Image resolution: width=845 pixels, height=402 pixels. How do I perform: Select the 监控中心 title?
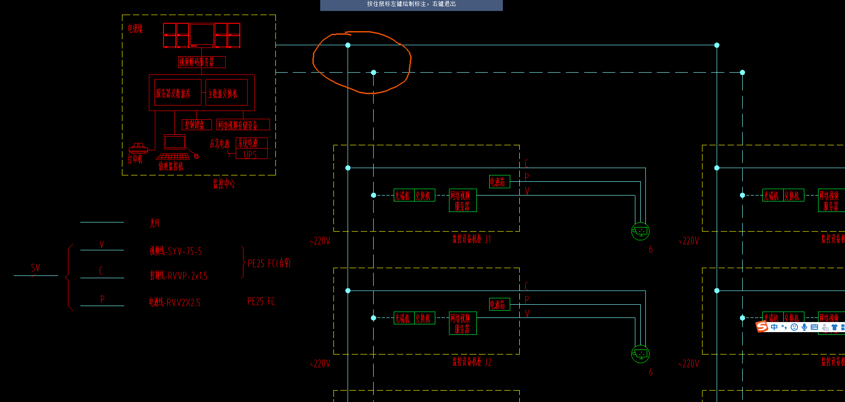coord(224,184)
